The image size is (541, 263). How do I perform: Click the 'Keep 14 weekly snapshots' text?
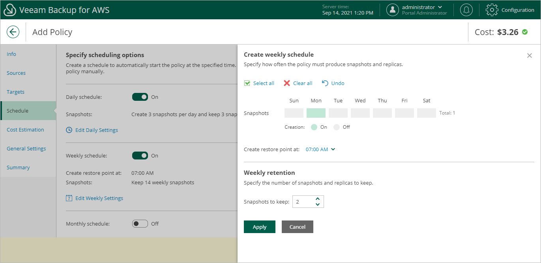coord(163,183)
